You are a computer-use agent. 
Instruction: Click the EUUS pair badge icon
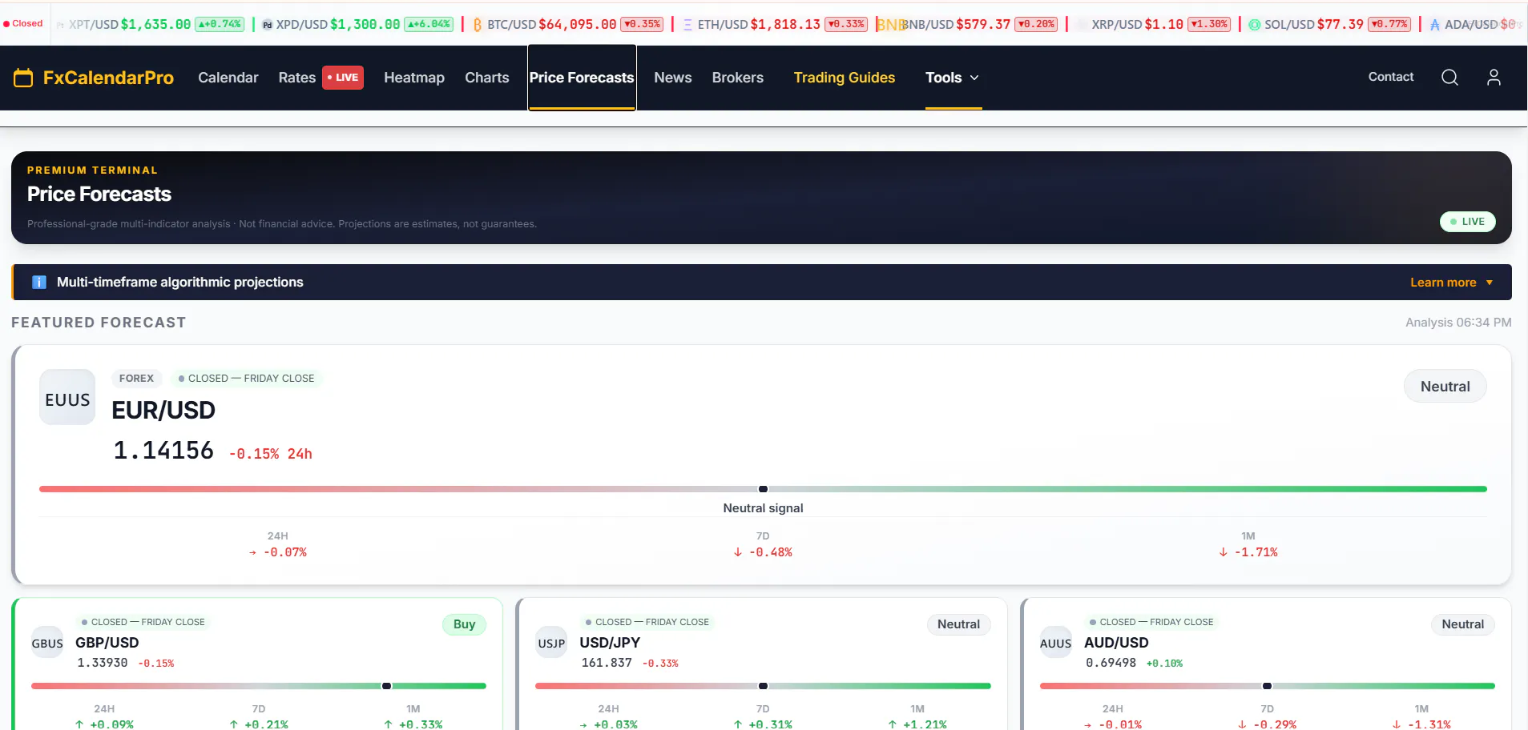coord(68,397)
